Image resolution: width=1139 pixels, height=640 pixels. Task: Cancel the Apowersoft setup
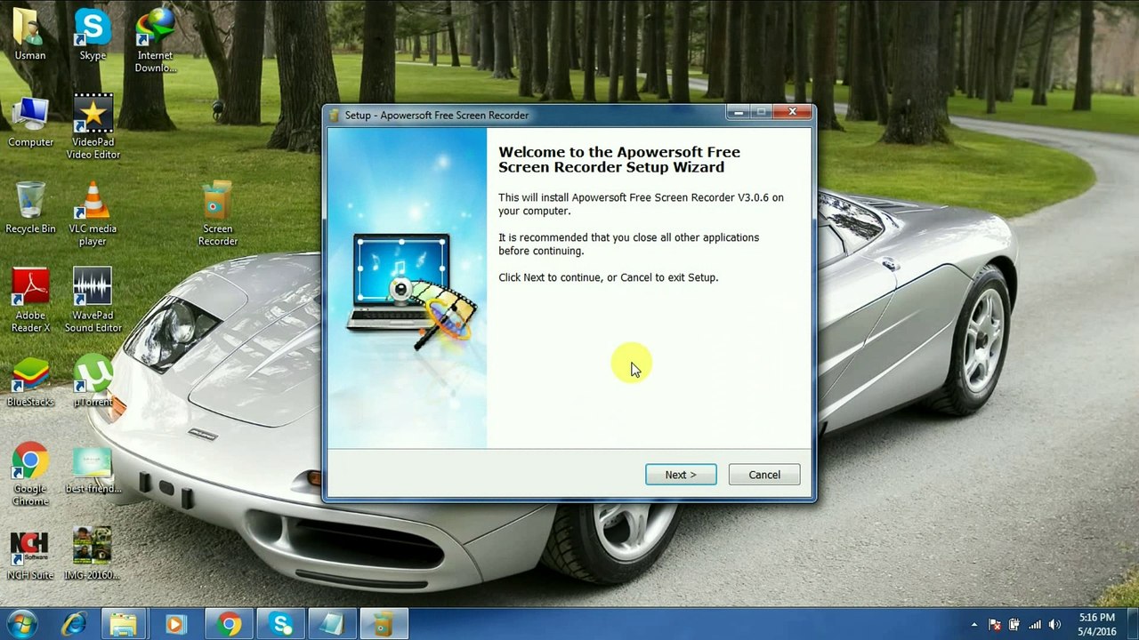764,475
